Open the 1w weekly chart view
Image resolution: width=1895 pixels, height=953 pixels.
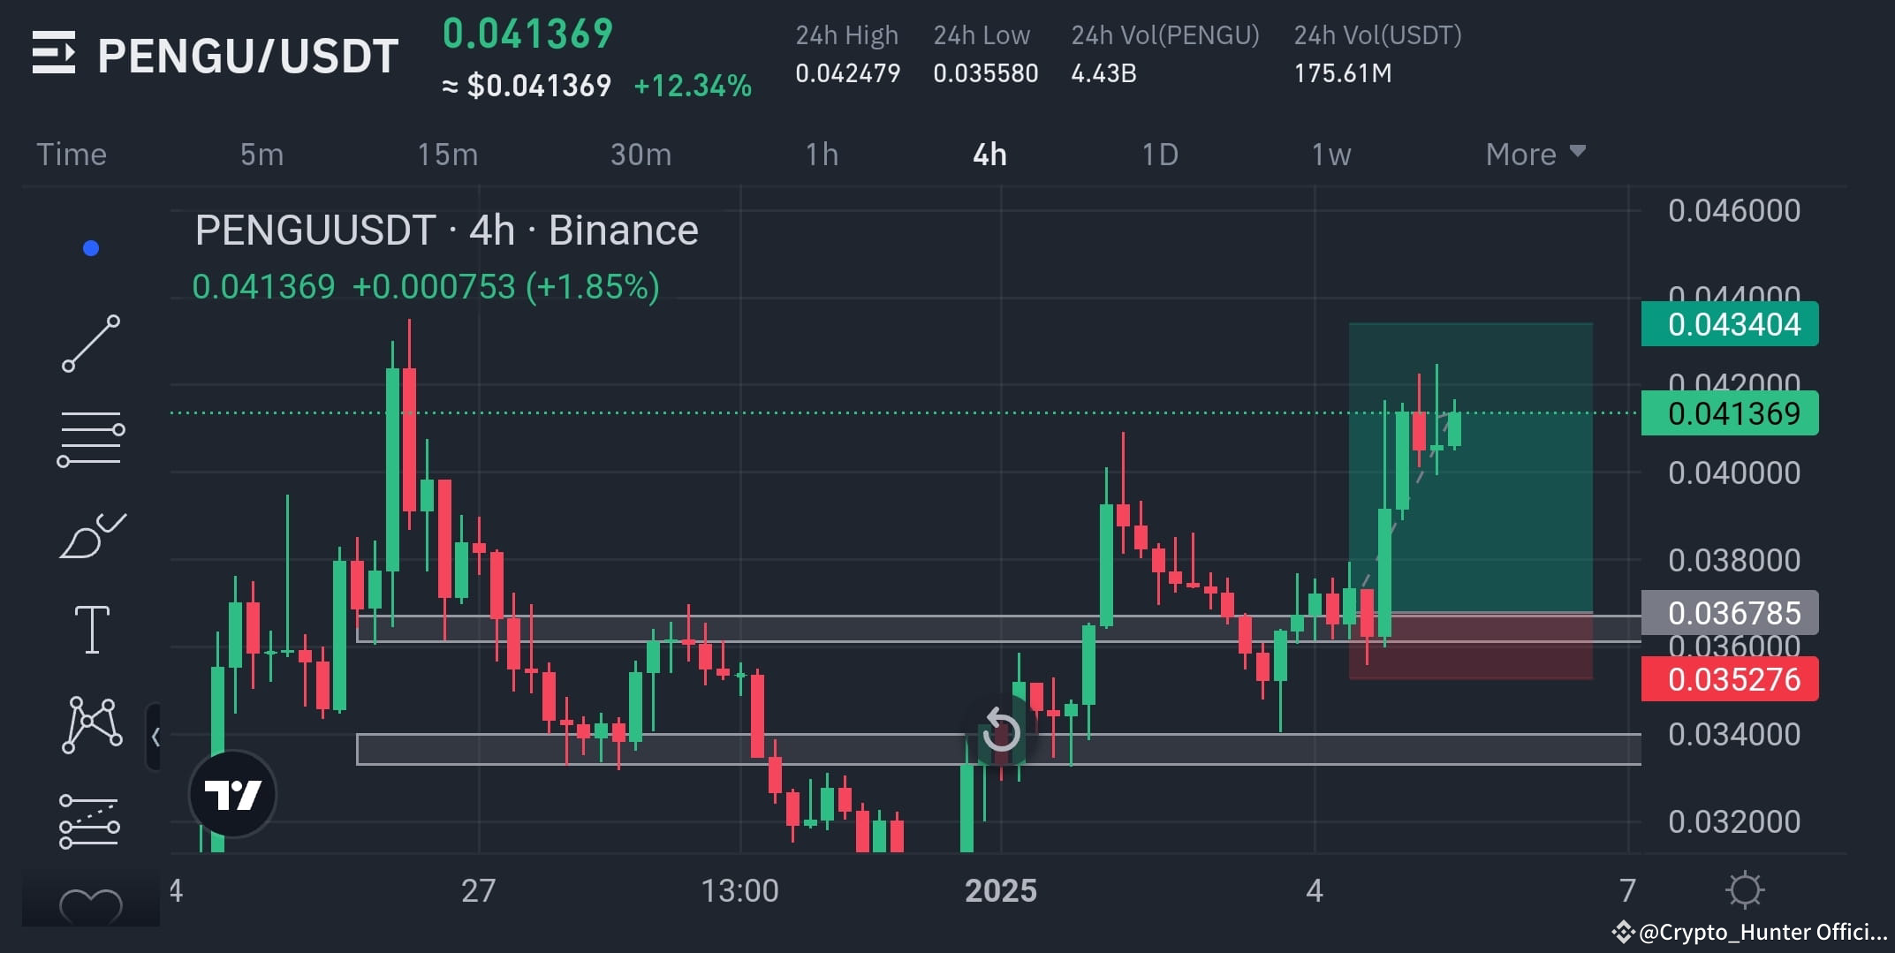pos(1332,154)
